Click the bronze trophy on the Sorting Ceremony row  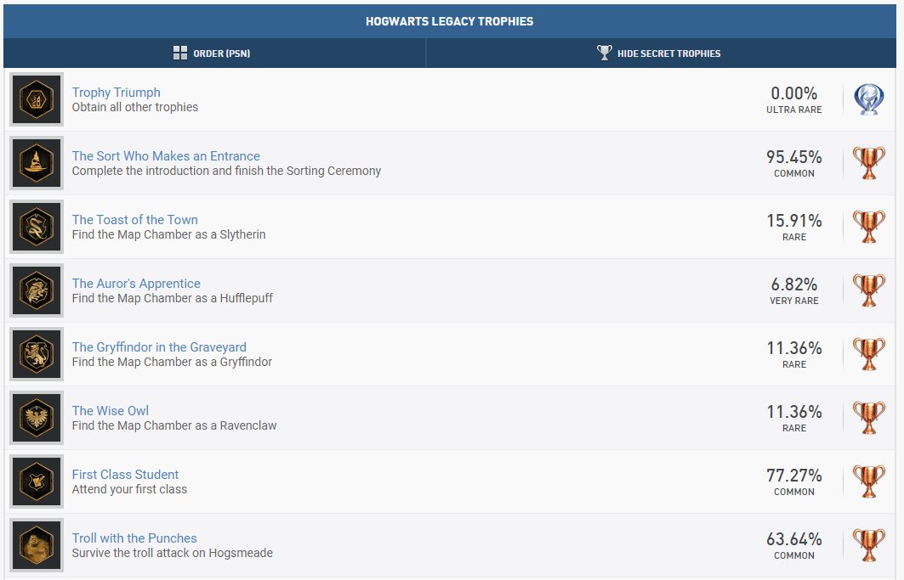click(x=868, y=163)
